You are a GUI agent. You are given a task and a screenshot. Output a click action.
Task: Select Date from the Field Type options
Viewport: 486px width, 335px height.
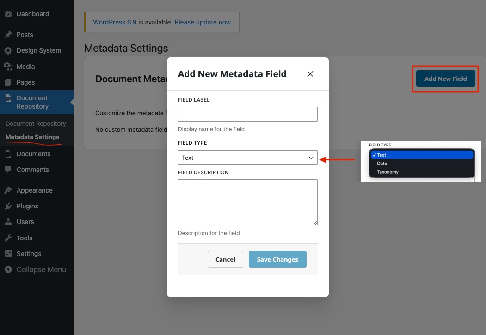tap(382, 163)
